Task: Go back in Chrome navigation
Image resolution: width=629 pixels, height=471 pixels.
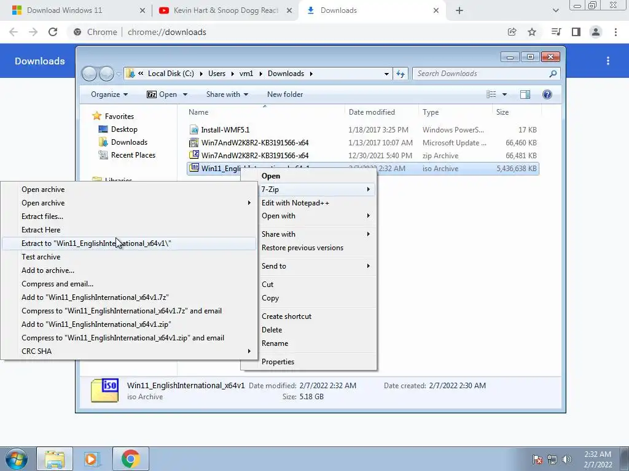Action: tap(14, 32)
